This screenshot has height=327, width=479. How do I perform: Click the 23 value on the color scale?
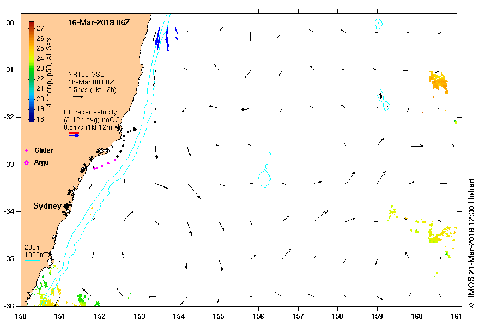40,69
